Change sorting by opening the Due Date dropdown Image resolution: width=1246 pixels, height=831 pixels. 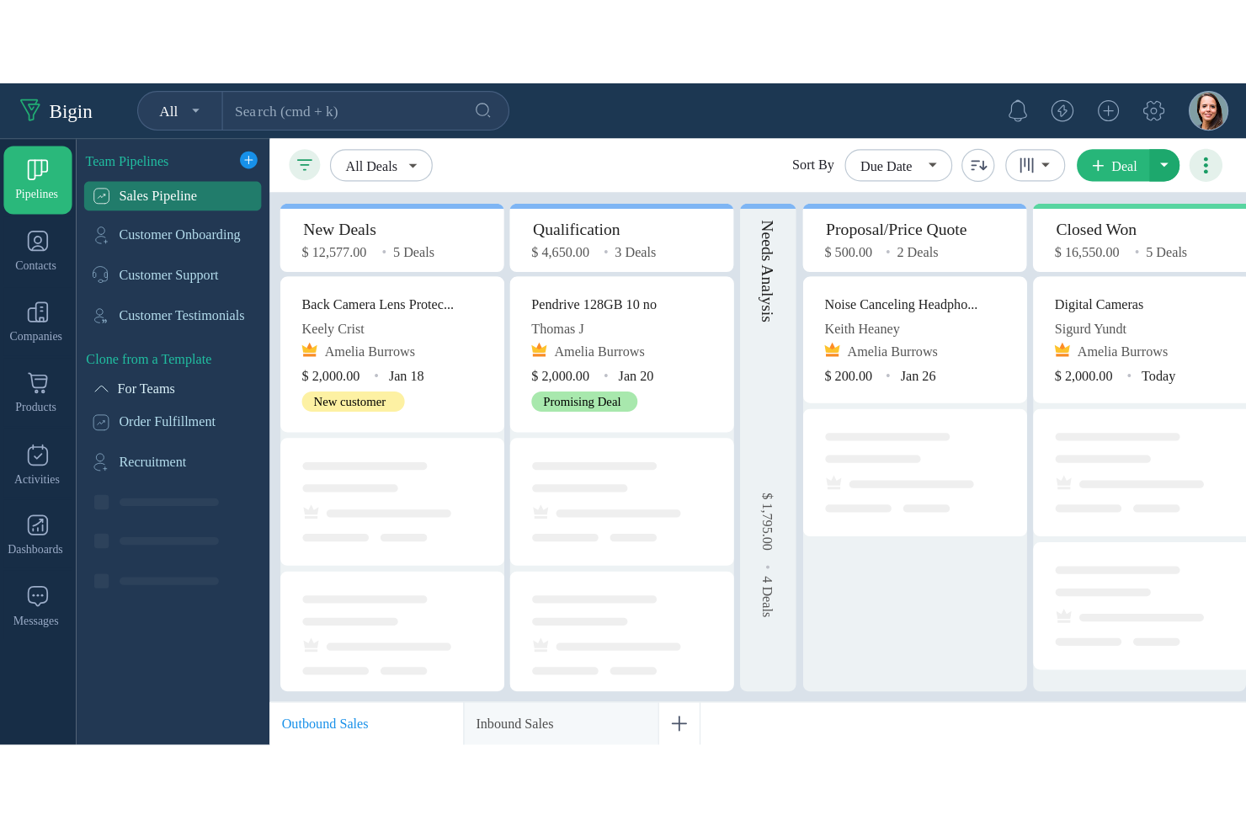tap(897, 165)
